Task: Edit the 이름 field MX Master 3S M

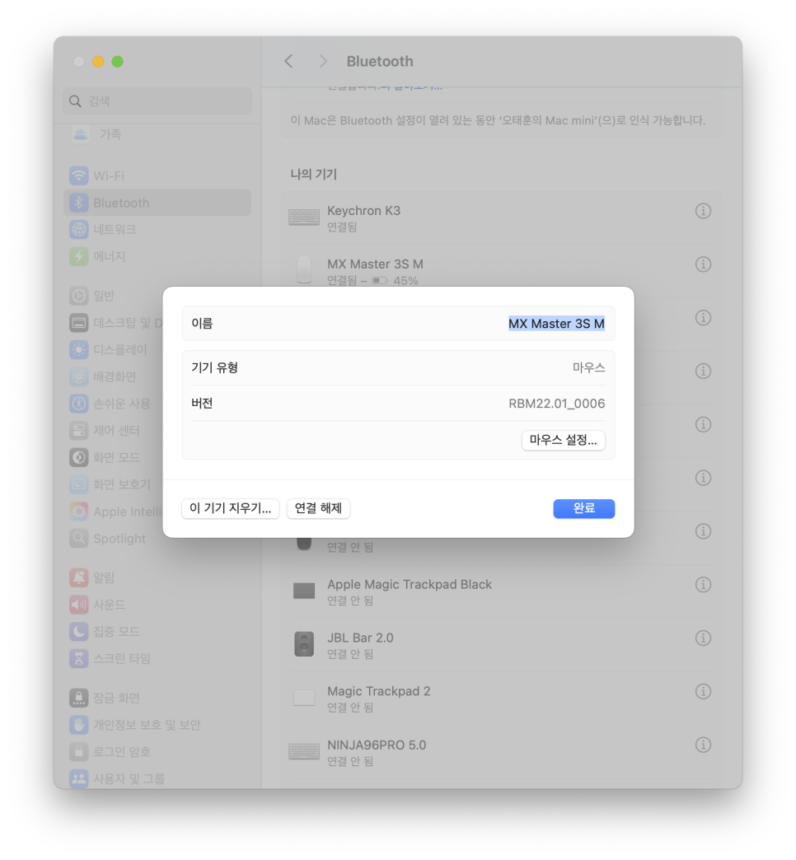Action: click(556, 324)
